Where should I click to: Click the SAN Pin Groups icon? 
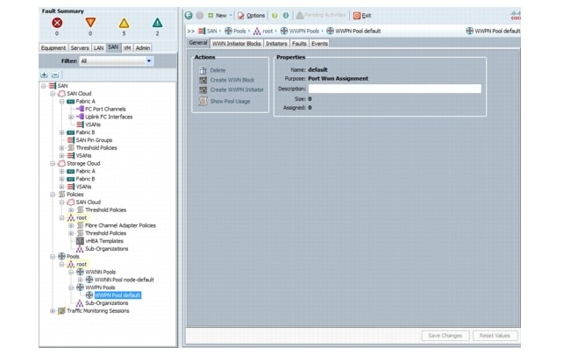[x=71, y=140]
